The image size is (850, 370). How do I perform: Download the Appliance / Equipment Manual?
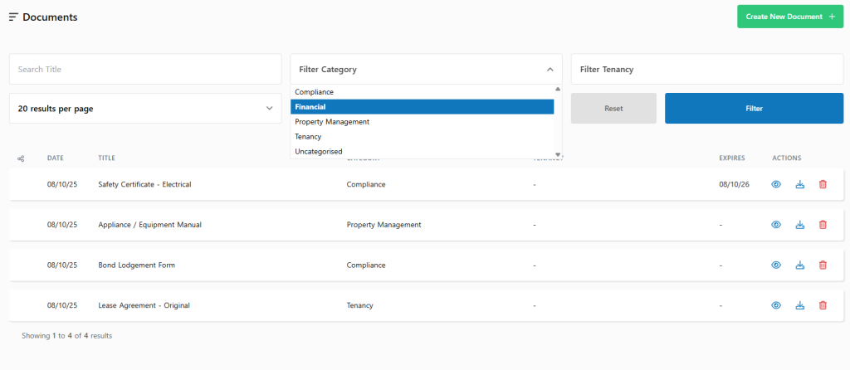pyautogui.click(x=800, y=225)
